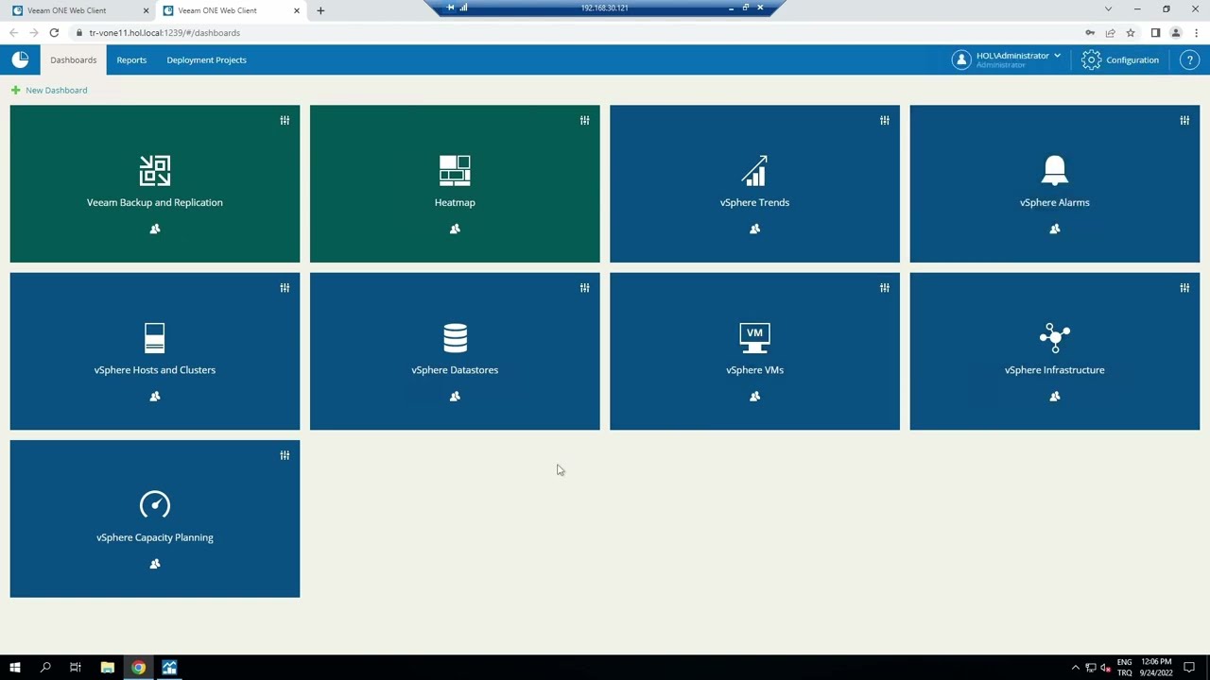Click the Heatmap grid icon
This screenshot has height=680, width=1210.
[x=455, y=171]
